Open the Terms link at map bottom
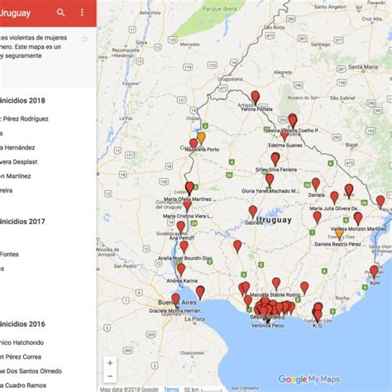 [x=171, y=390]
